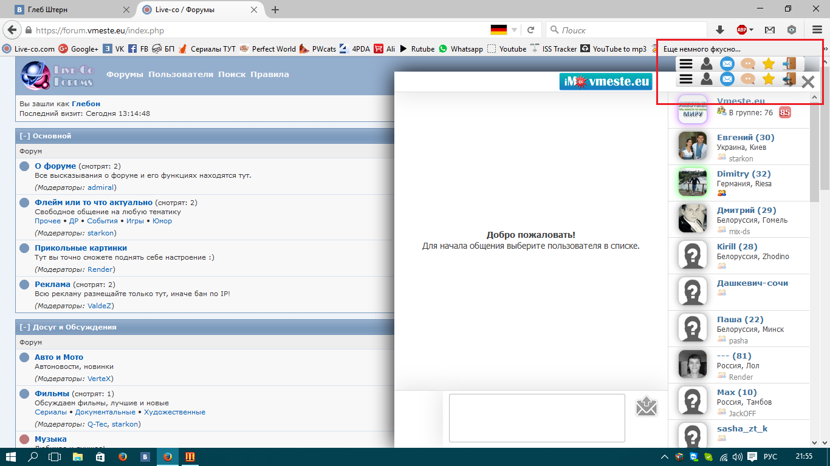Viewport: 830px width, 466px height.
Task: Expand the German flag dropdown in address bar
Action: click(514, 30)
